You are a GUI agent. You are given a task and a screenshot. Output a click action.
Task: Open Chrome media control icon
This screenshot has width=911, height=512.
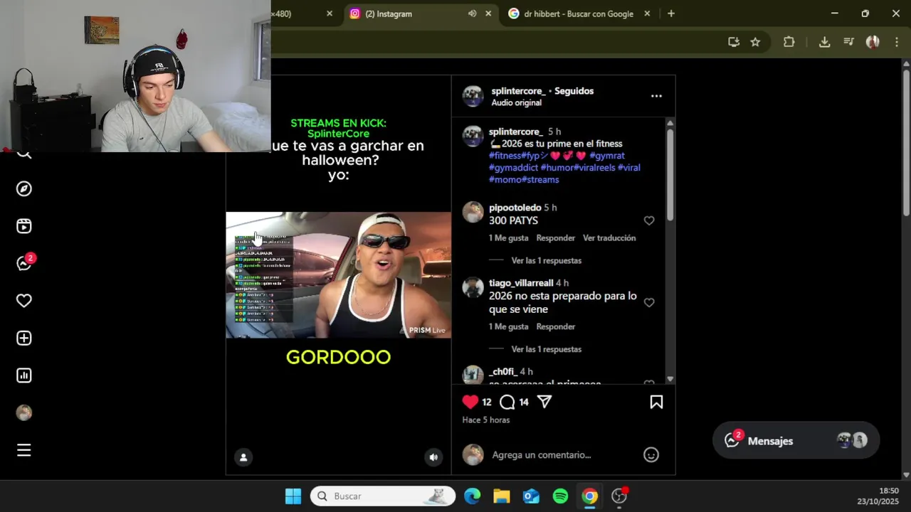tap(848, 42)
